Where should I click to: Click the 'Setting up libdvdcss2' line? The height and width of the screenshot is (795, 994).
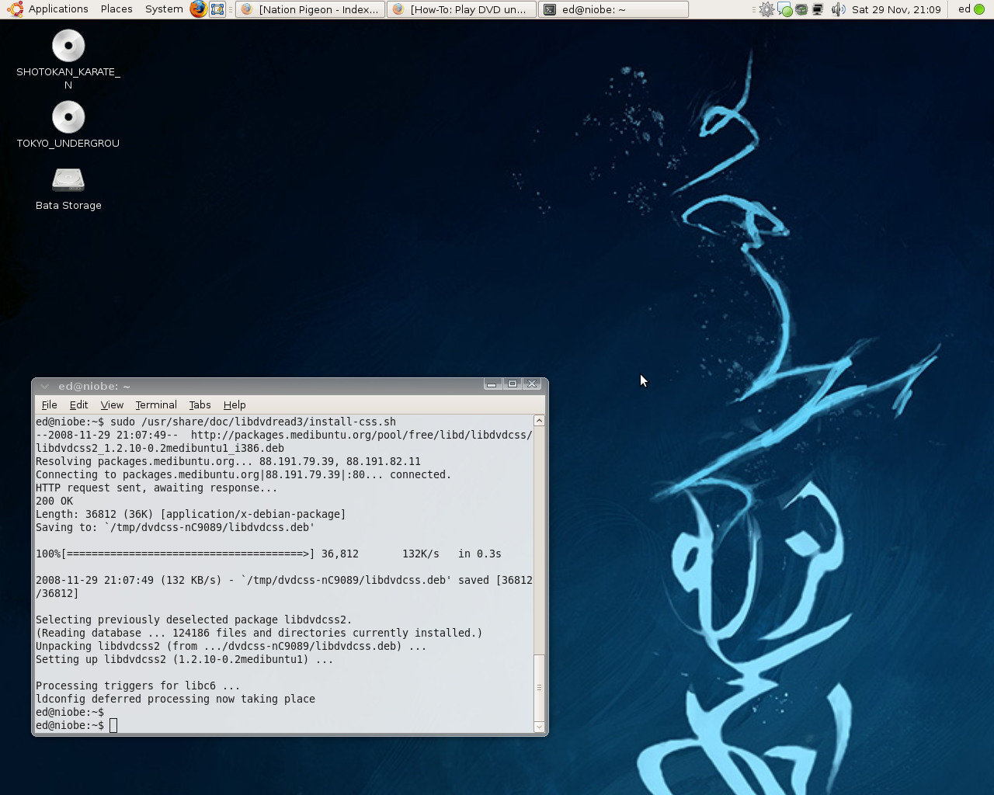(184, 659)
